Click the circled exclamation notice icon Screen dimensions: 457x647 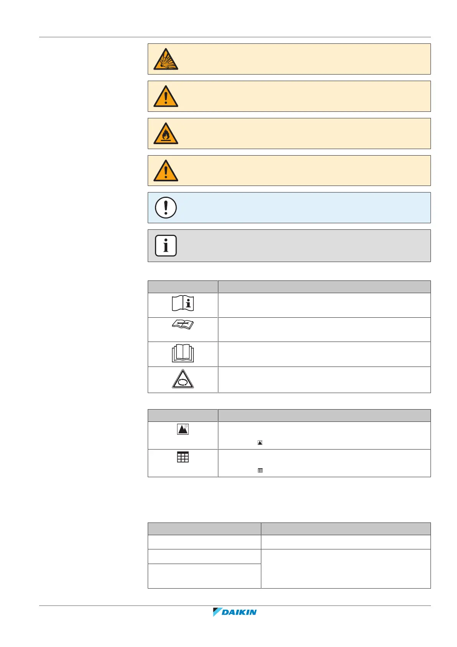166,208
